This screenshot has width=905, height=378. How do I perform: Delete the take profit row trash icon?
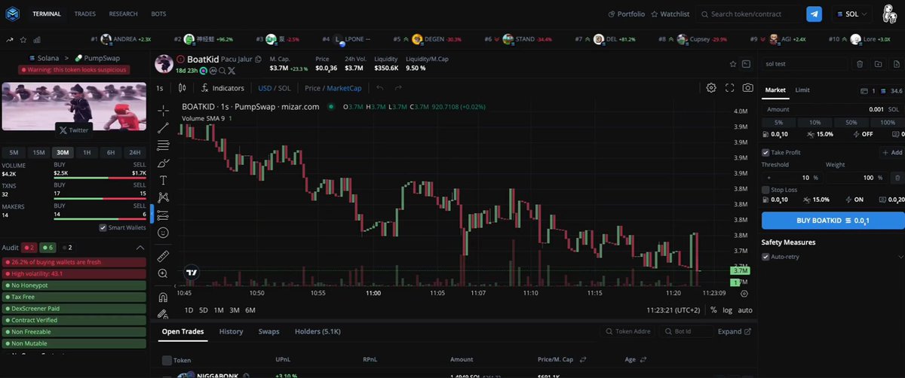point(897,178)
